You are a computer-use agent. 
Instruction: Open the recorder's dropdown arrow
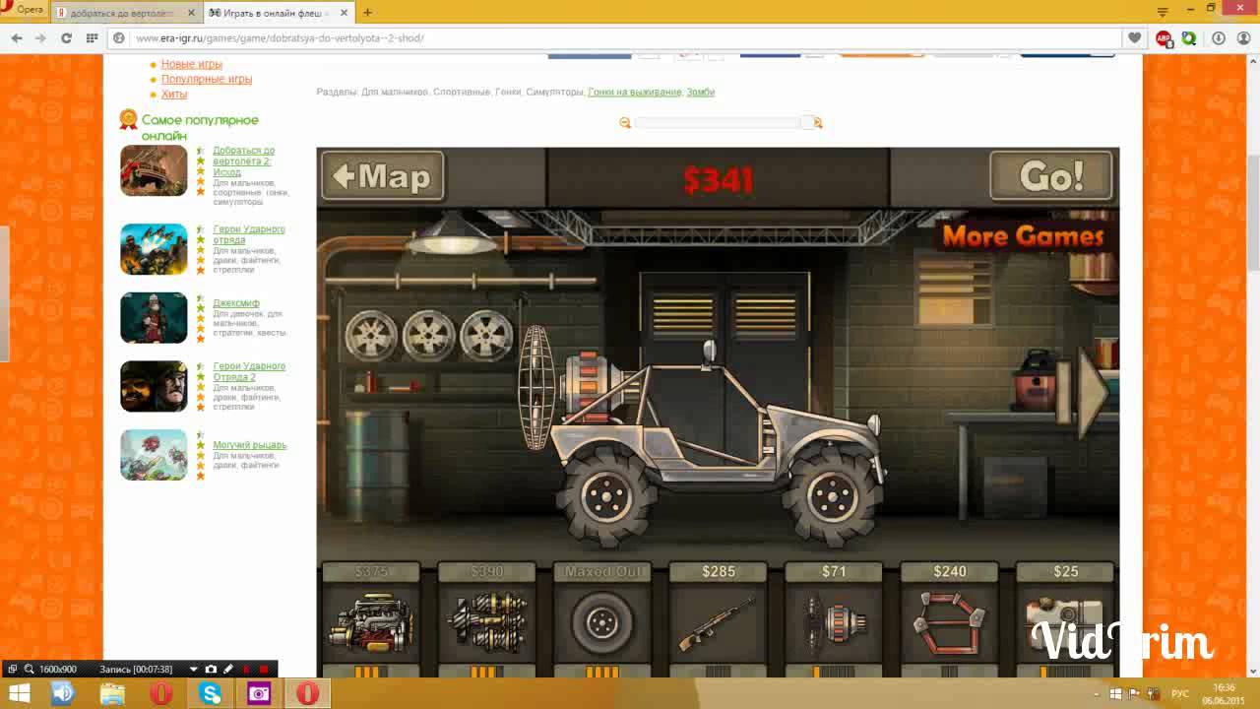194,670
